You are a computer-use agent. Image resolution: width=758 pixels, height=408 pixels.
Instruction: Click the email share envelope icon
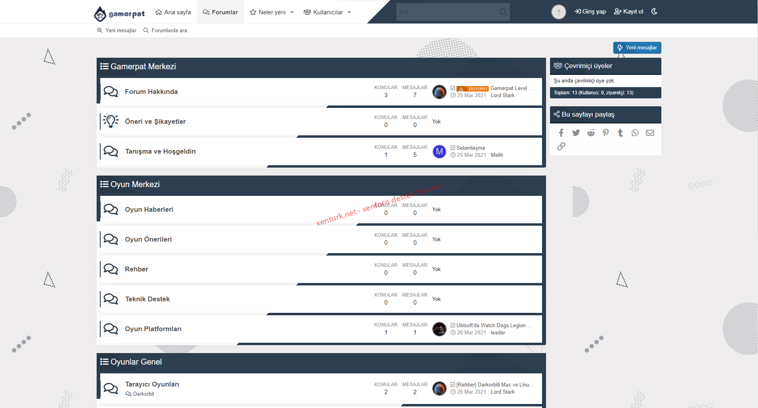coord(650,133)
